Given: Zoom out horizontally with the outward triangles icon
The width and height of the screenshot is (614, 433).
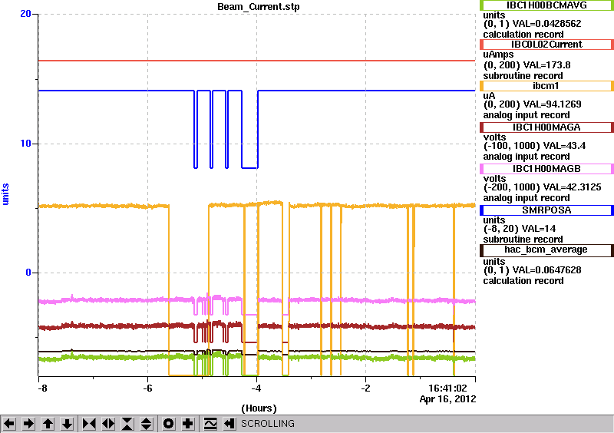Looking at the screenshot, I should pyautogui.click(x=108, y=424).
